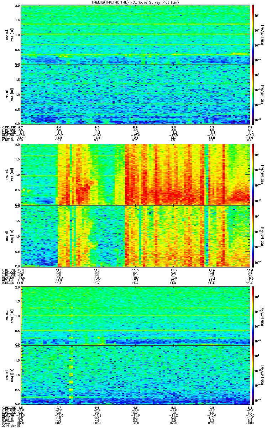Click the PSD label beside the top color bar
267x428 pixels.
coord(263,35)
